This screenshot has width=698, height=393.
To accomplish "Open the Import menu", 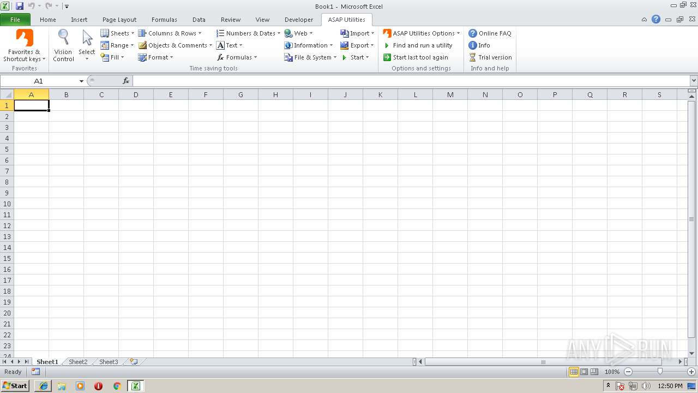I will click(x=357, y=33).
